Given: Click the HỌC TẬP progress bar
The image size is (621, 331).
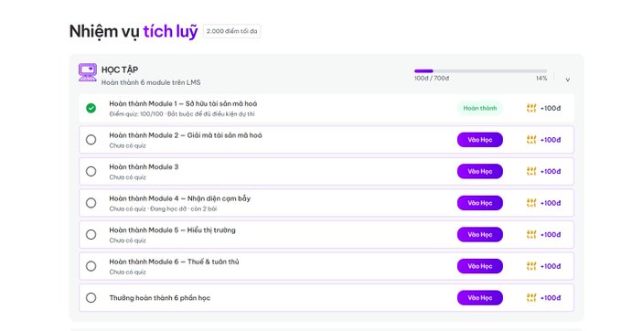Looking at the screenshot, I should 481,71.
